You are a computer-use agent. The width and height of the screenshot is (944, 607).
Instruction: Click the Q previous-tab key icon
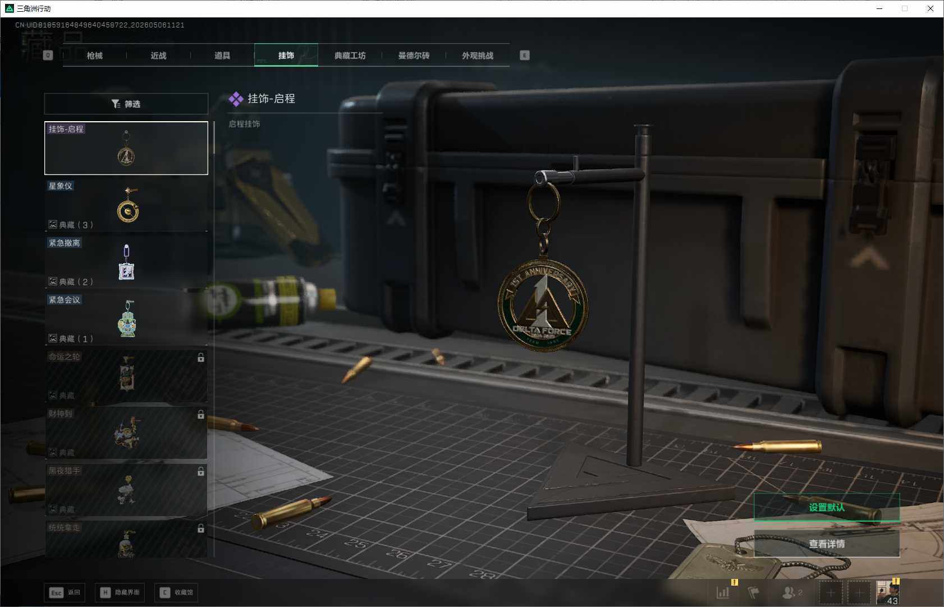48,55
